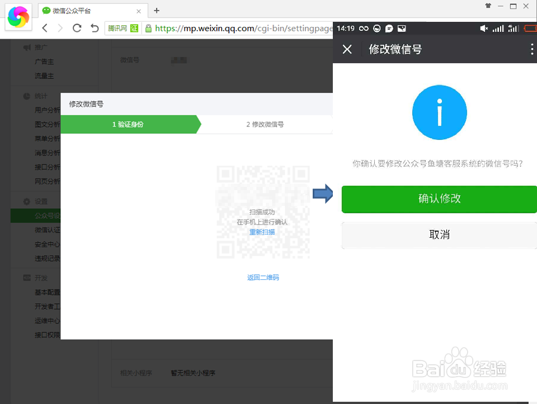Viewport: 537px width, 404px height.
Task: Refresh the page with the reload icon
Action: (77, 28)
